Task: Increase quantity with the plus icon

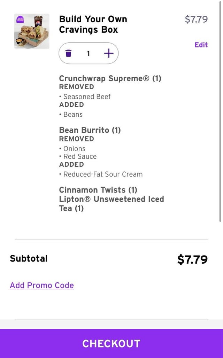Action: (109, 53)
